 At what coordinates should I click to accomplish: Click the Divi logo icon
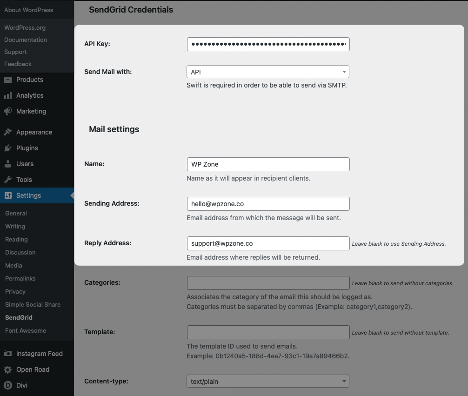pyautogui.click(x=8, y=386)
